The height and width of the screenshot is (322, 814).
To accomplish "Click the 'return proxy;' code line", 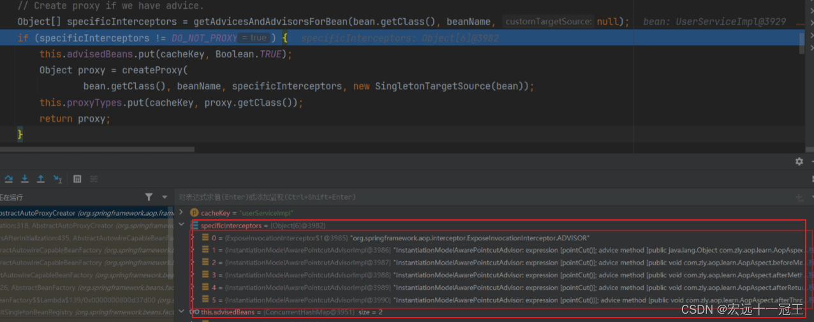I will (75, 119).
